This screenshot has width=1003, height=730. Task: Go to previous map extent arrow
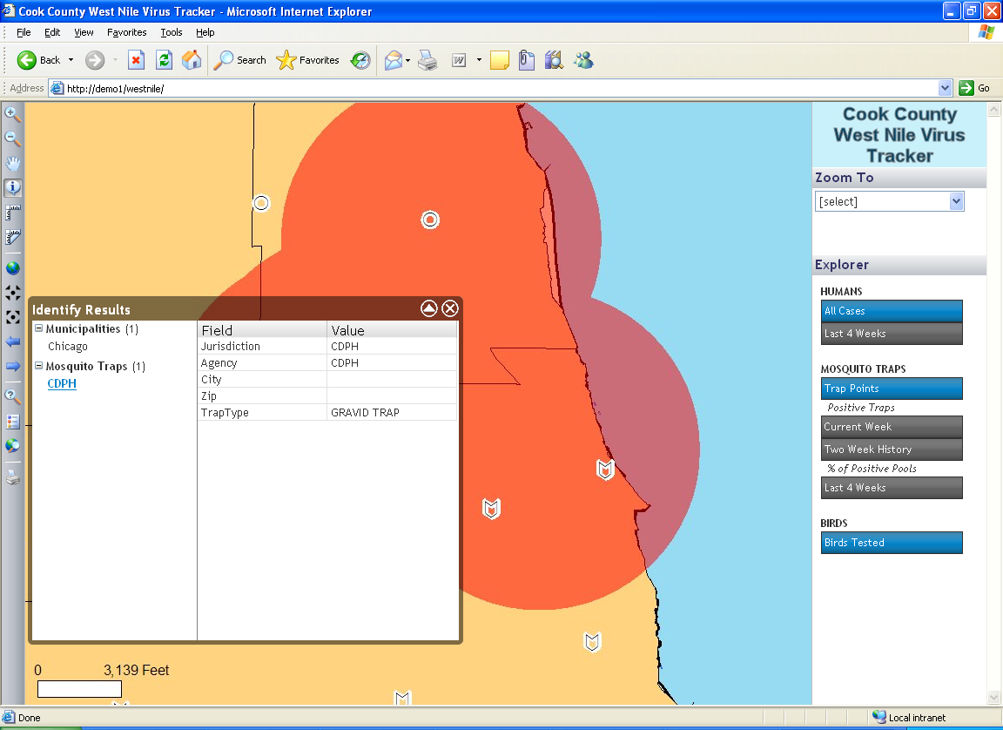coord(13,341)
